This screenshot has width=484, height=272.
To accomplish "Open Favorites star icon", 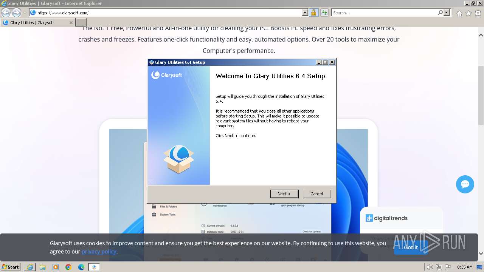I will (x=468, y=13).
